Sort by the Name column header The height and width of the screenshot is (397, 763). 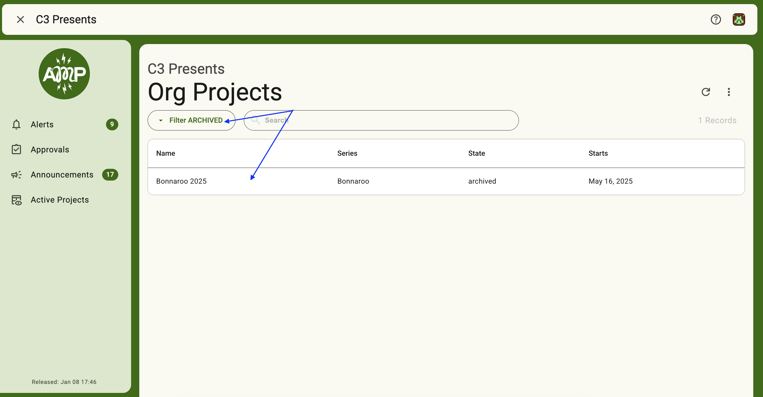click(x=166, y=153)
